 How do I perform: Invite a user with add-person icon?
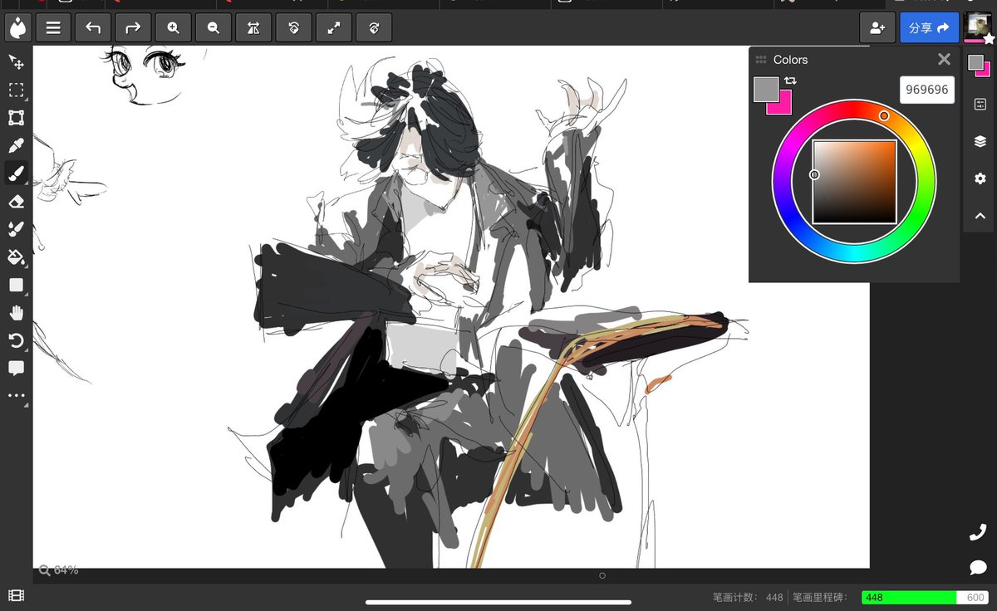(x=877, y=27)
